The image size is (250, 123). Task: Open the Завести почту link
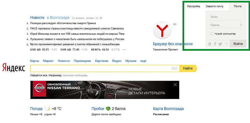point(214,6)
